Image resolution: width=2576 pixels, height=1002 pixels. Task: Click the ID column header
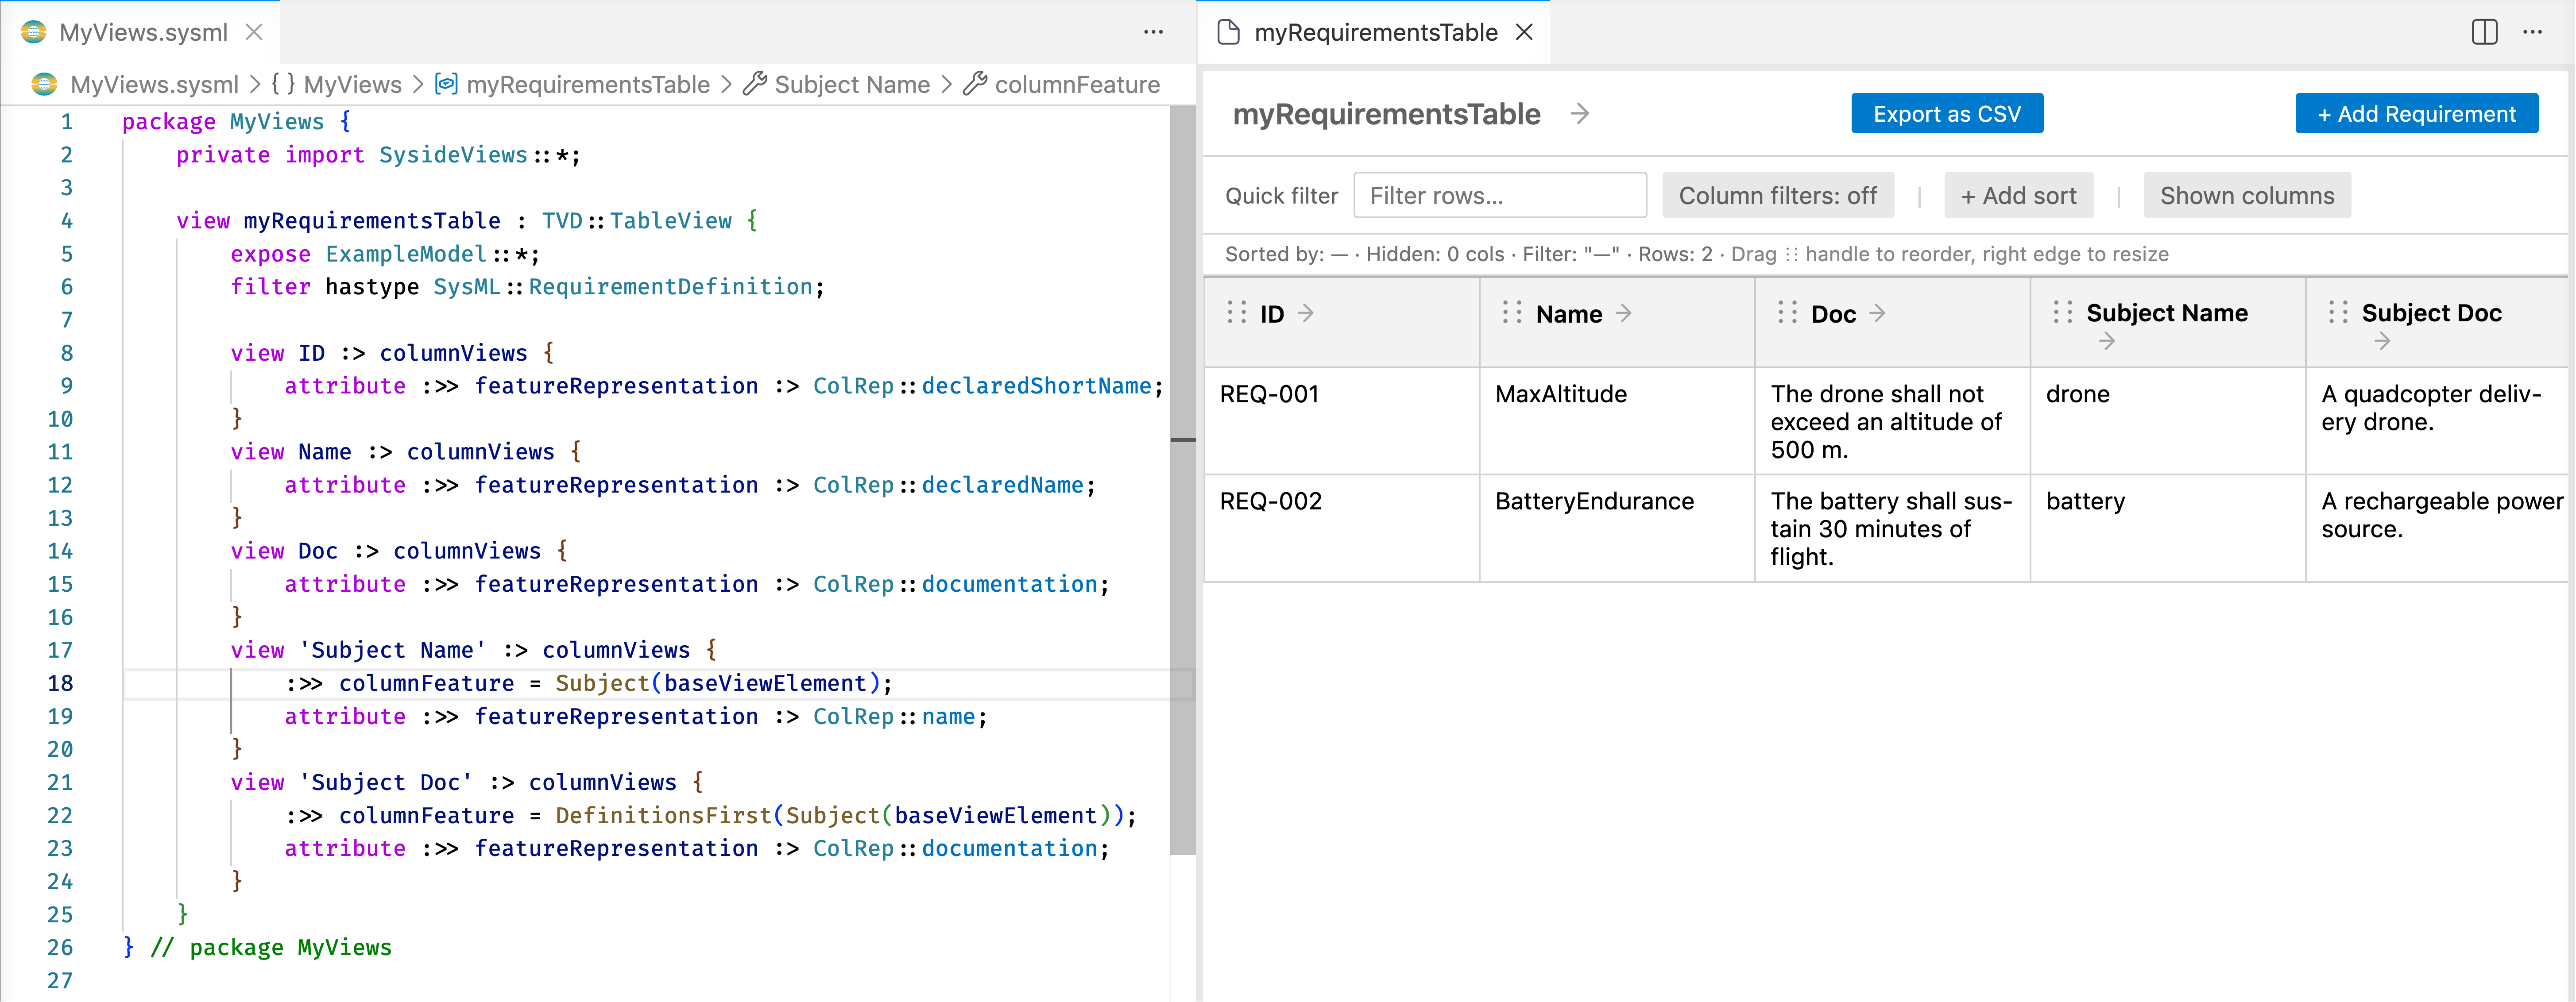(1341, 322)
